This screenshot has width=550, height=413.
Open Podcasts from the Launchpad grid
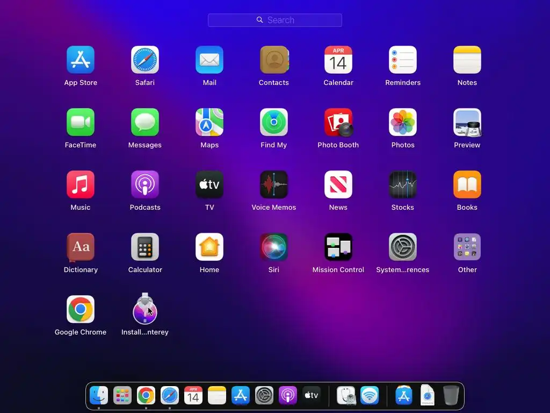(x=145, y=185)
